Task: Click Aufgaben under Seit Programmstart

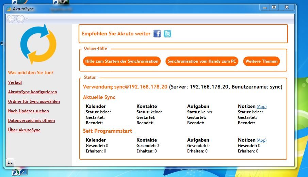Action: click(198, 140)
